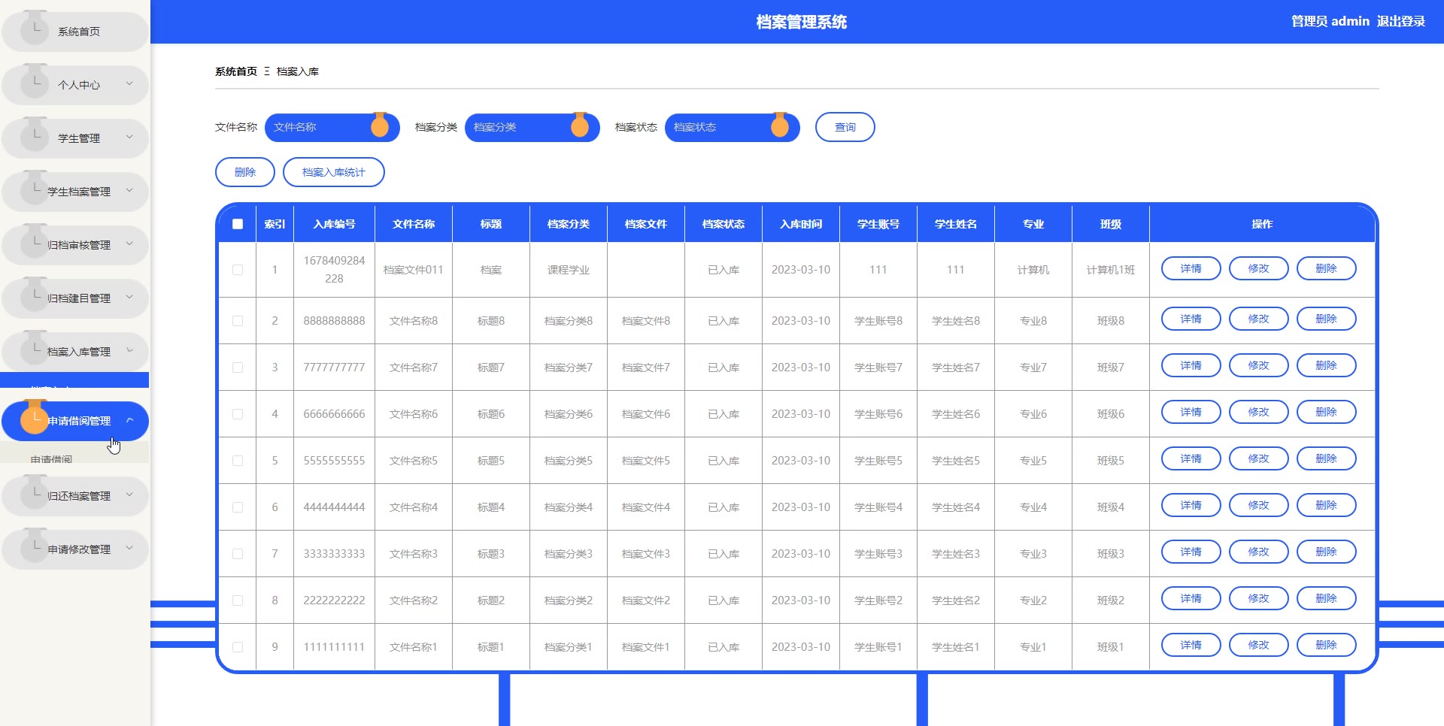Click the cell 学生姓名4
Screen dimensions: 1444x726
956,507
